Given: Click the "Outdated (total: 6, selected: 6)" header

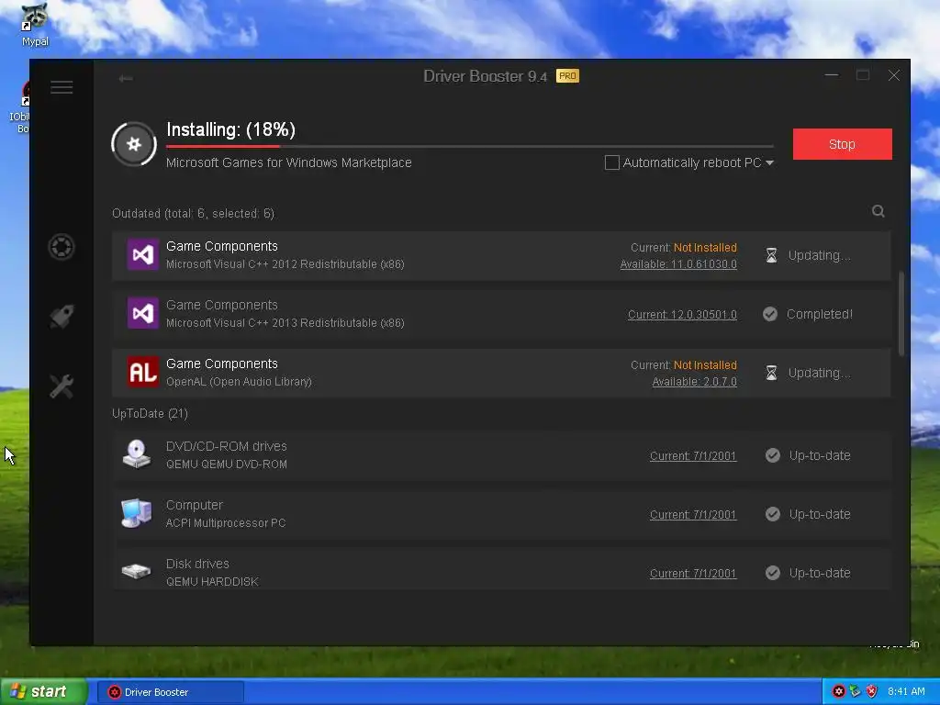Looking at the screenshot, I should [x=193, y=213].
